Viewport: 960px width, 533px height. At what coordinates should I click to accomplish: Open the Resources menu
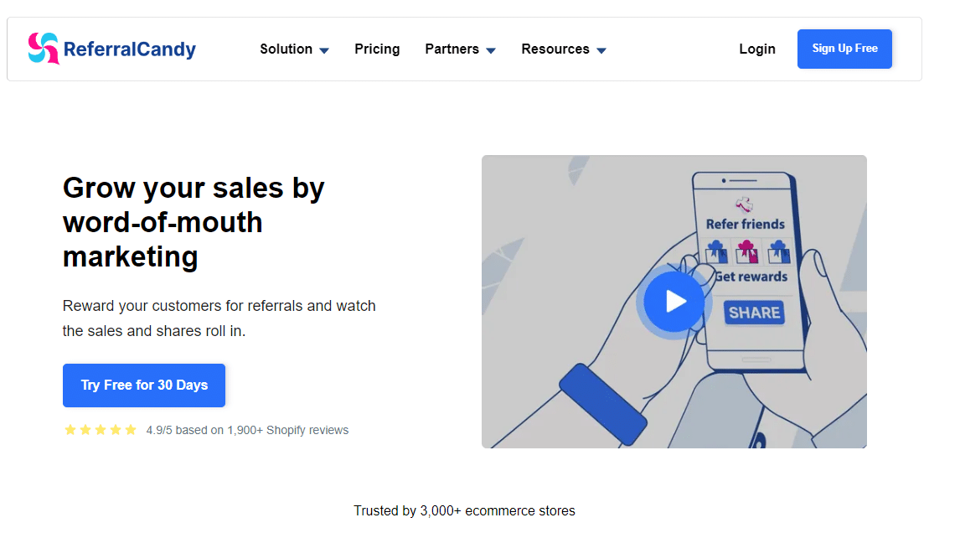coord(555,49)
